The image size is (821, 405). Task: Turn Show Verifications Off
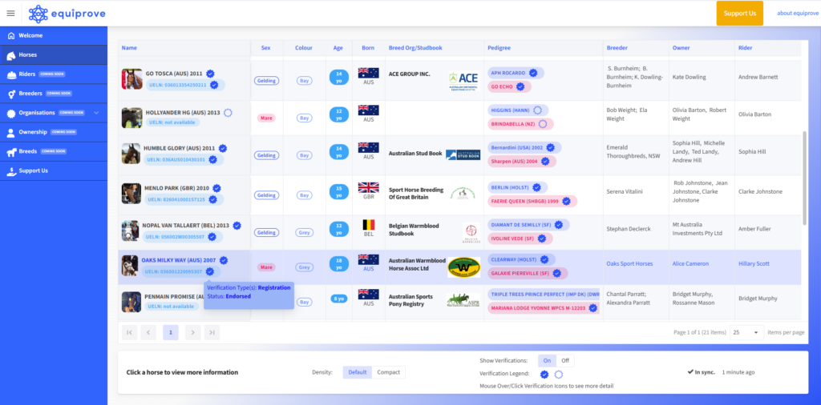[565, 361]
